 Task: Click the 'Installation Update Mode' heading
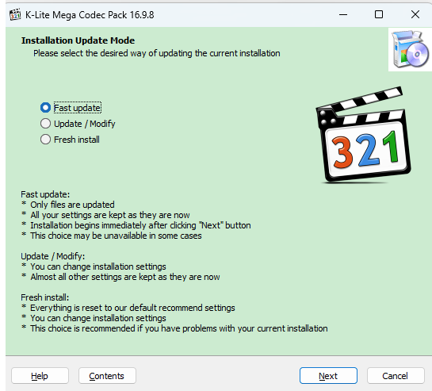pos(78,40)
